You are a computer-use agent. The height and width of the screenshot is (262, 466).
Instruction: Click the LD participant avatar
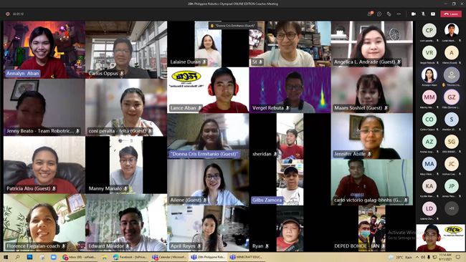coord(429,208)
